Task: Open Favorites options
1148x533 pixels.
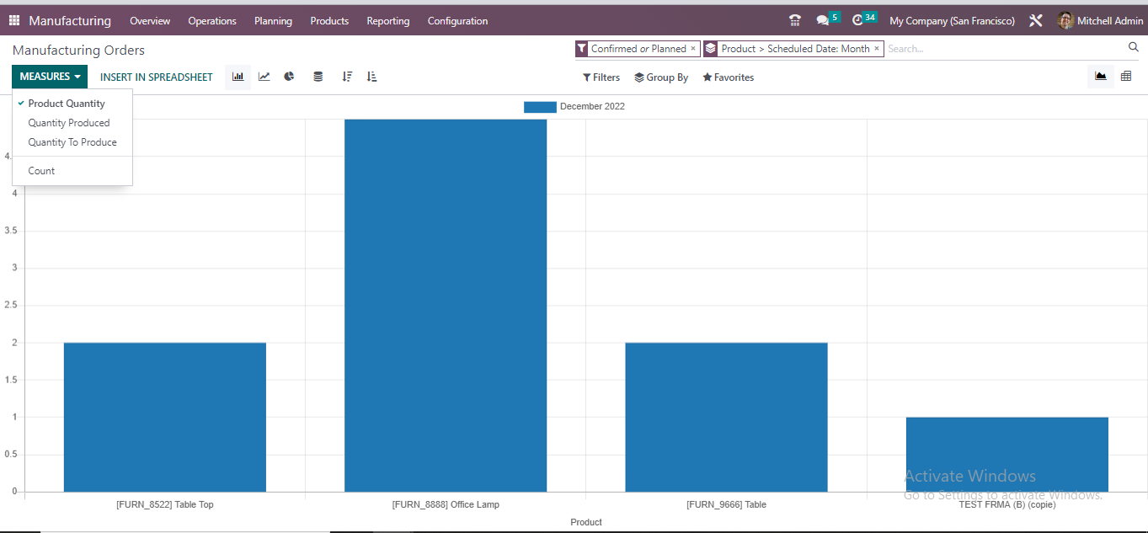Action: coord(728,77)
